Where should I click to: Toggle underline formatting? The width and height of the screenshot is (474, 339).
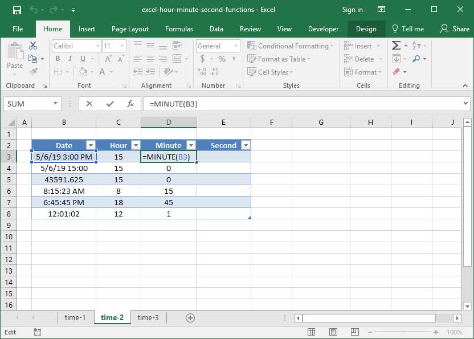(82, 58)
